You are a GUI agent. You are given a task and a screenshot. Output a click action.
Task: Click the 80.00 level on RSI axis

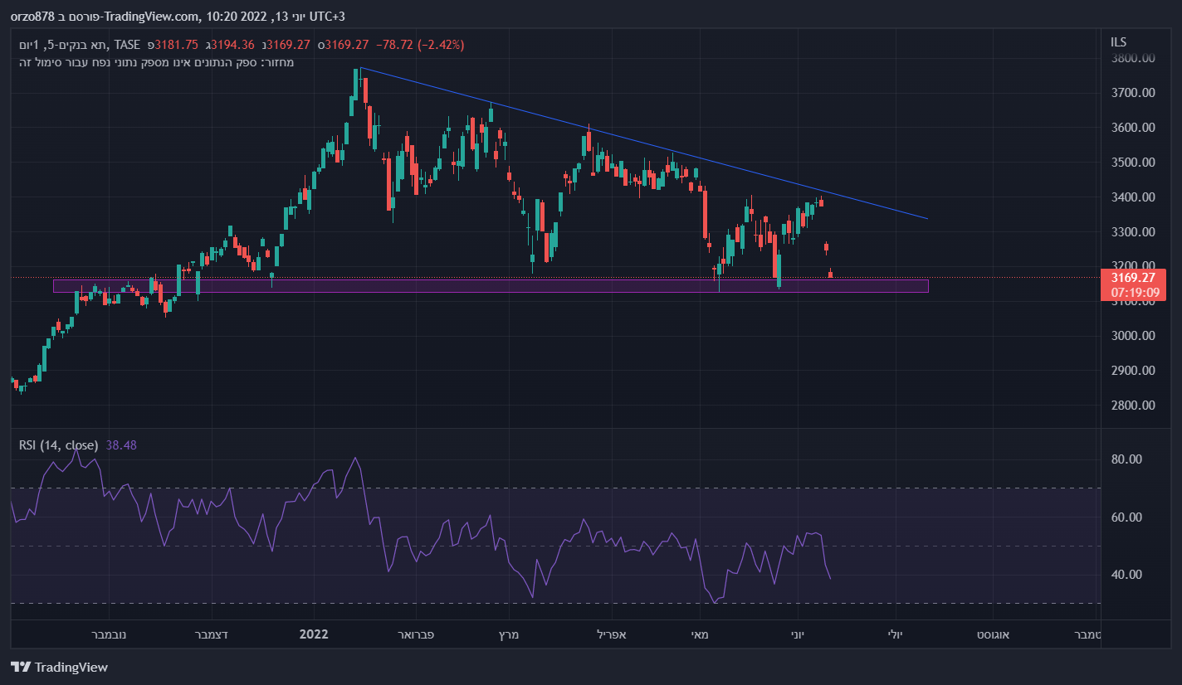coord(1127,459)
